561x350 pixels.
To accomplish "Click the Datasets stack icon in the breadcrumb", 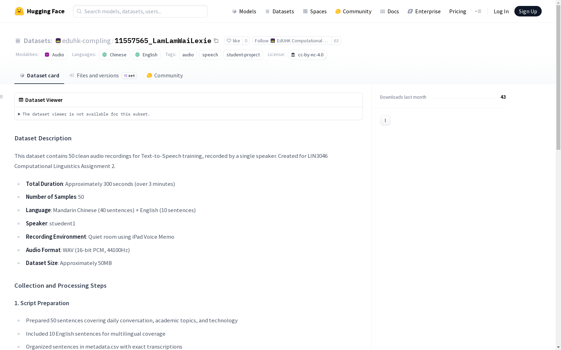I will click(18, 41).
